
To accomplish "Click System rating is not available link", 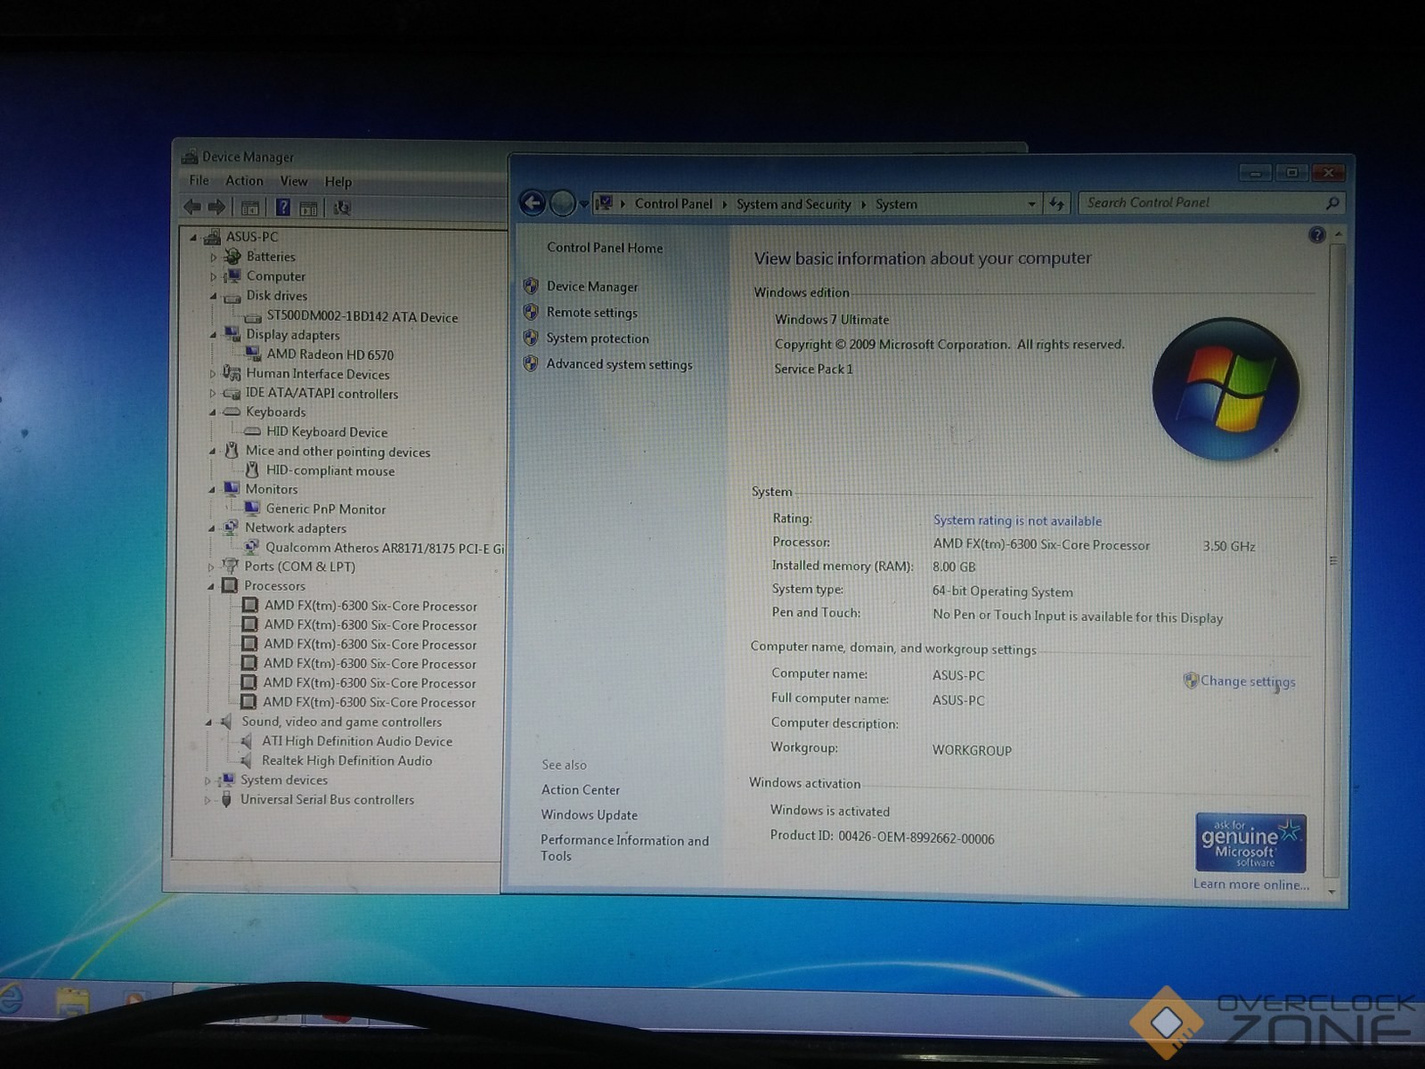I will (1017, 520).
